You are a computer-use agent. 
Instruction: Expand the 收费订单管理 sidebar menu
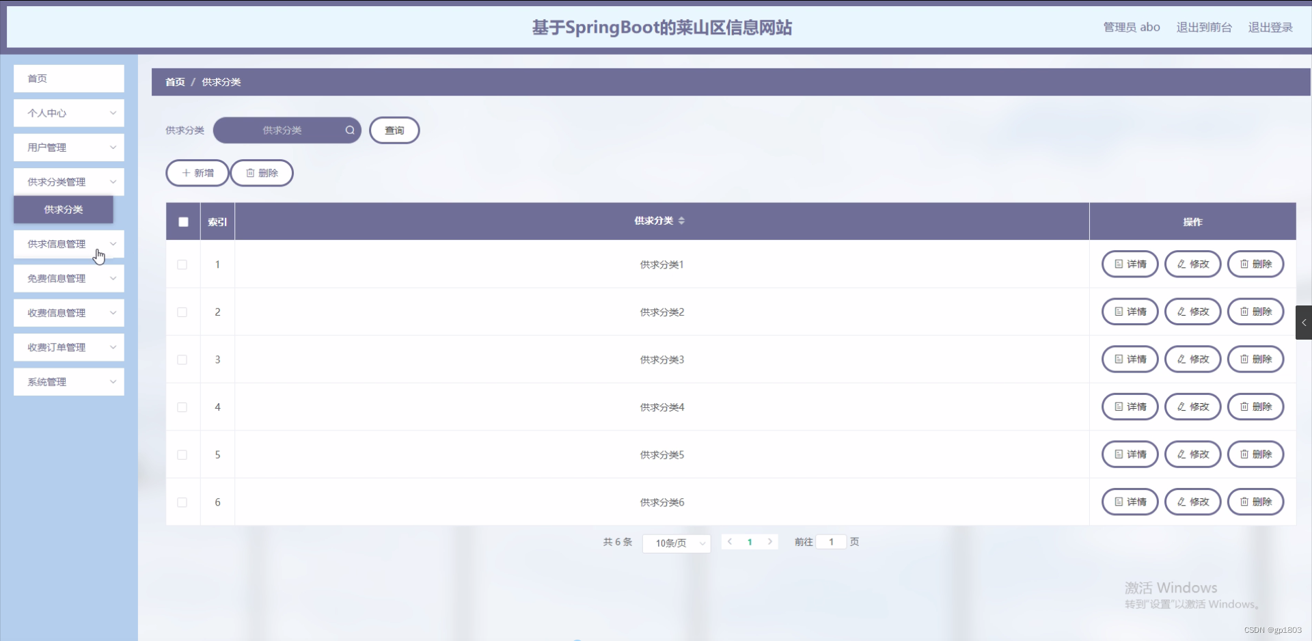(69, 347)
